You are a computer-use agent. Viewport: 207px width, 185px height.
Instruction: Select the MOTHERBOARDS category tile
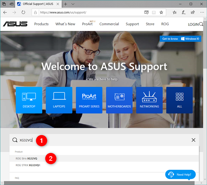119,100
